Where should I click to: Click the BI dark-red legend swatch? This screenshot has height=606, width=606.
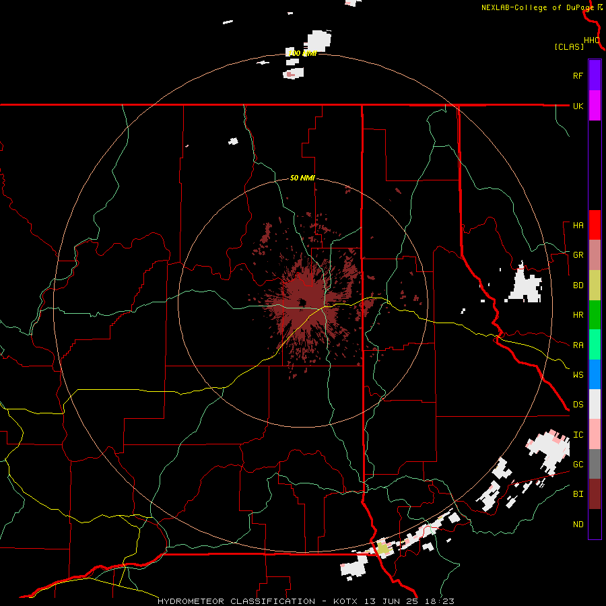[595, 494]
